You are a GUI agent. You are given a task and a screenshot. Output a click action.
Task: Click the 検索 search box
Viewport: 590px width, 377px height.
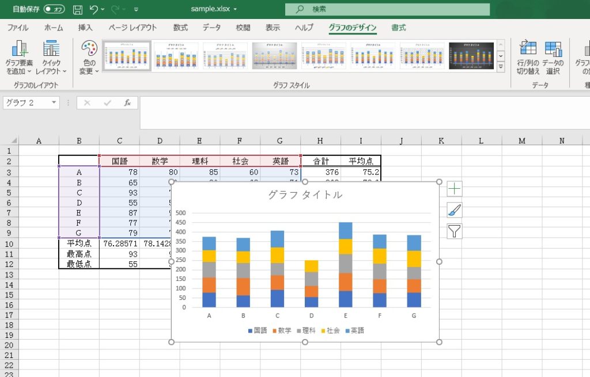click(387, 9)
